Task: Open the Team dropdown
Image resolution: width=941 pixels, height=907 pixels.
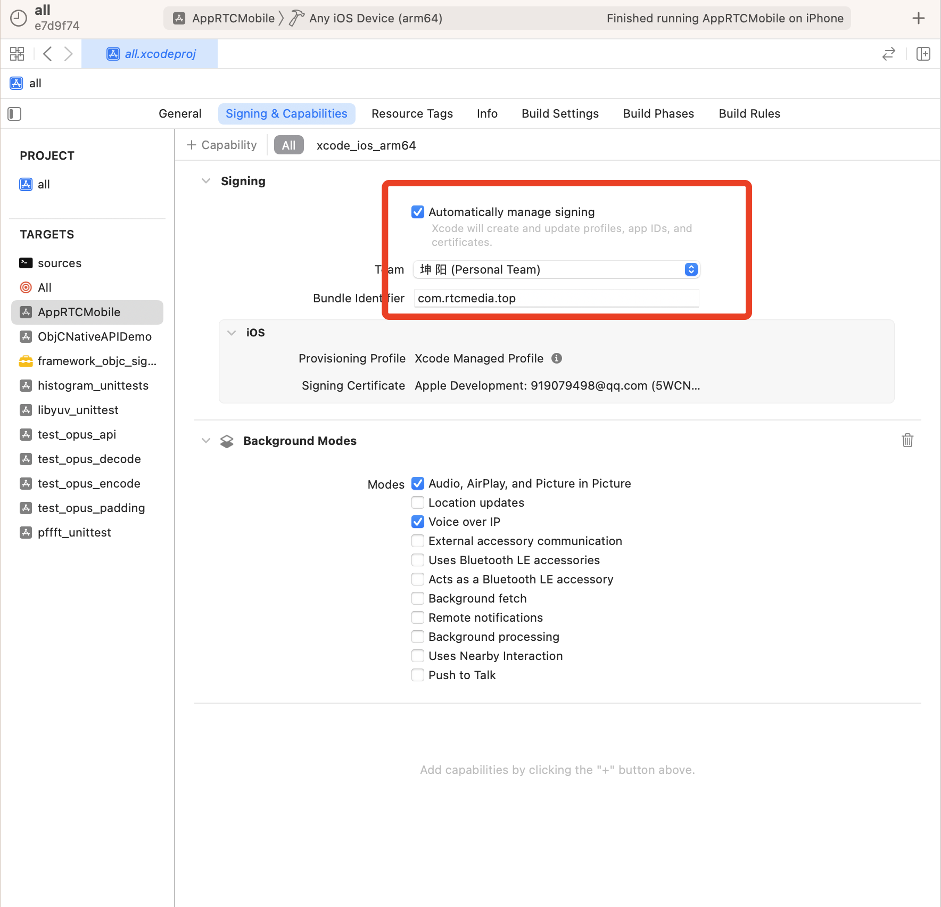Action: (556, 269)
